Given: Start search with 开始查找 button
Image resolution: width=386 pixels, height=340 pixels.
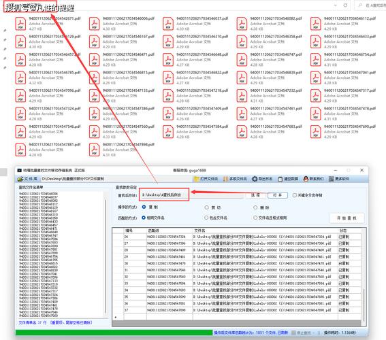Looking at the screenshot, I should pos(347,218).
